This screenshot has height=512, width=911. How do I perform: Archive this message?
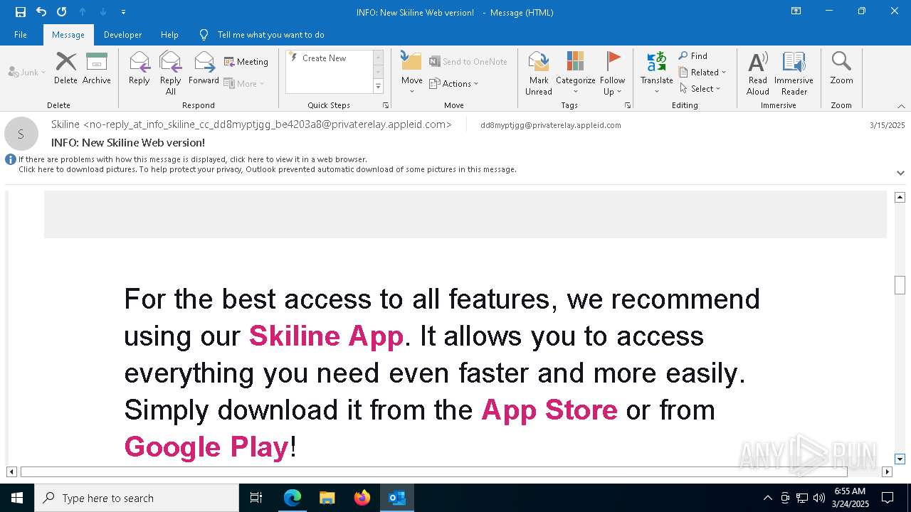click(97, 69)
